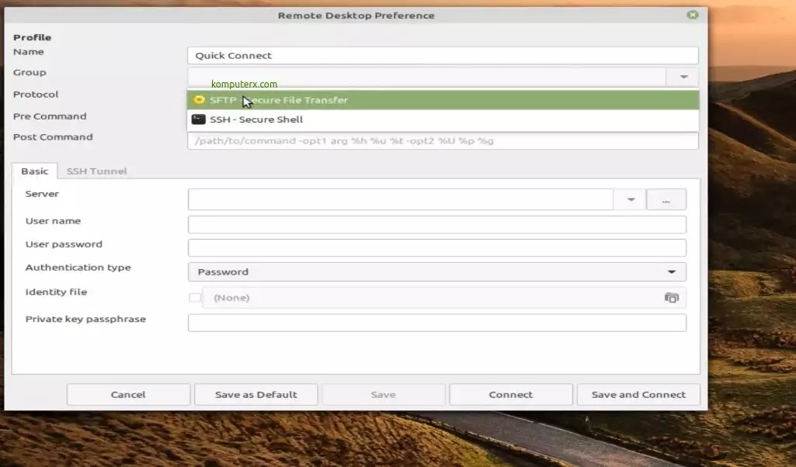This screenshot has height=467, width=796.
Task: Click the SSH terminal protocol icon
Action: click(x=199, y=119)
